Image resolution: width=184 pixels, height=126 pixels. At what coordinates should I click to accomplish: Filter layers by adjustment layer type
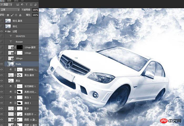[x=22, y=4]
